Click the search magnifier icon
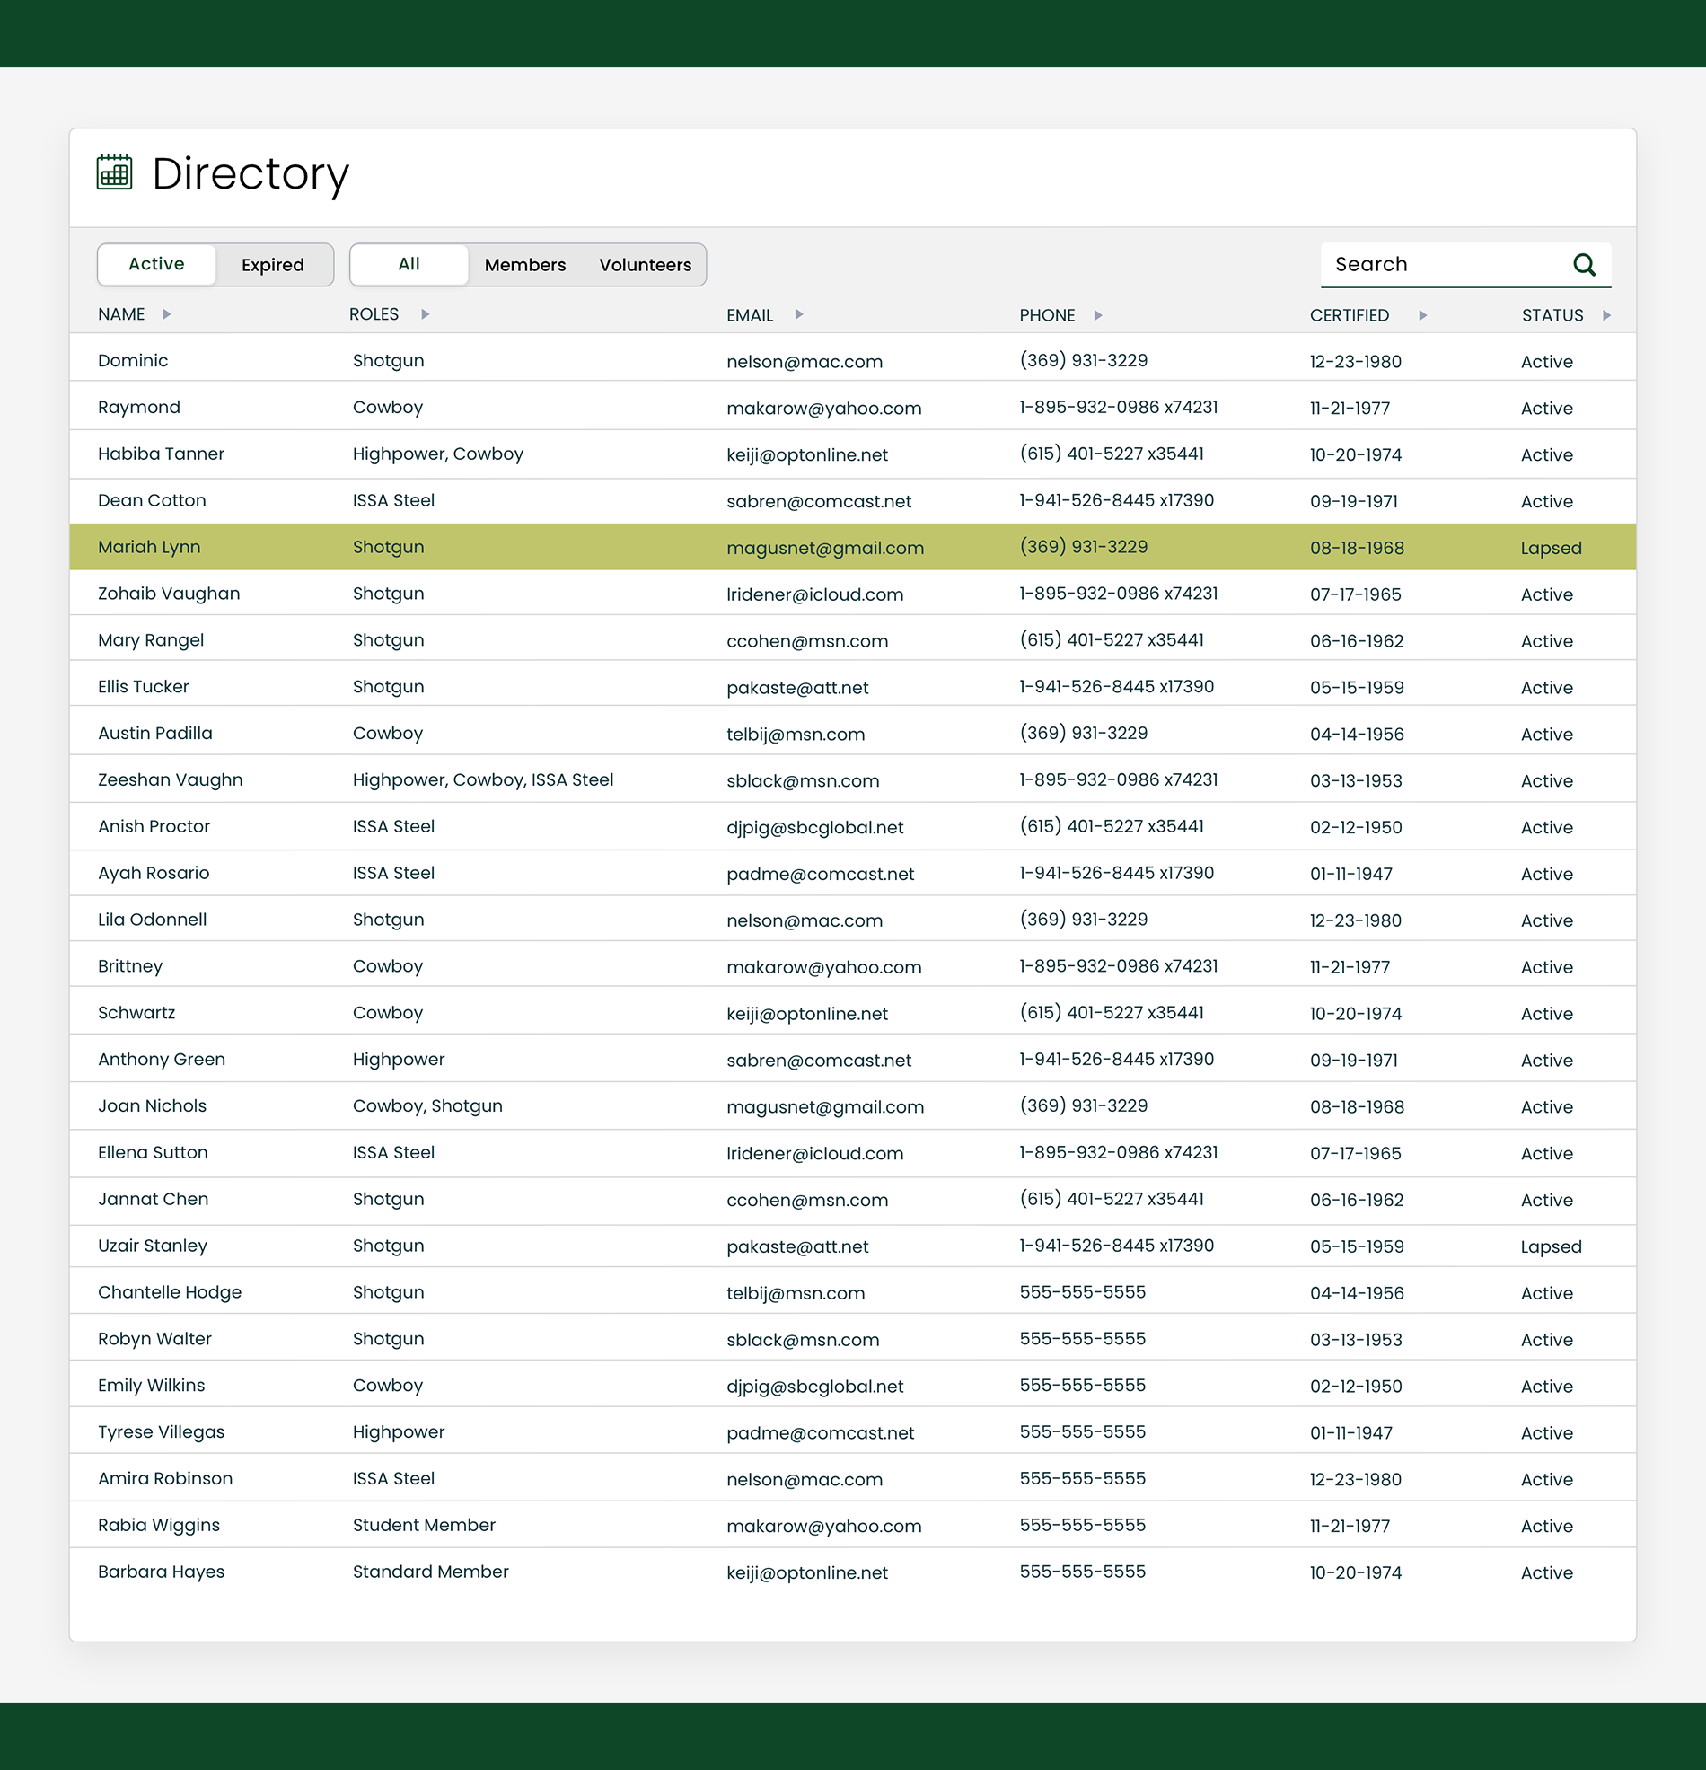The height and width of the screenshot is (1770, 1706). 1584,265
